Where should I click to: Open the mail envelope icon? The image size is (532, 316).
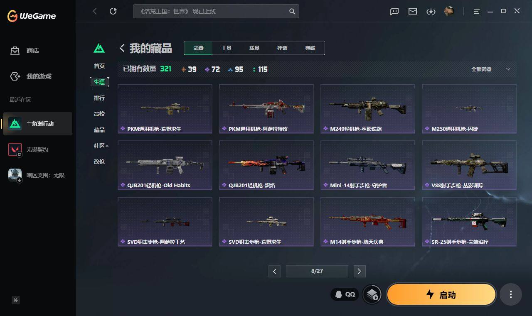[413, 12]
